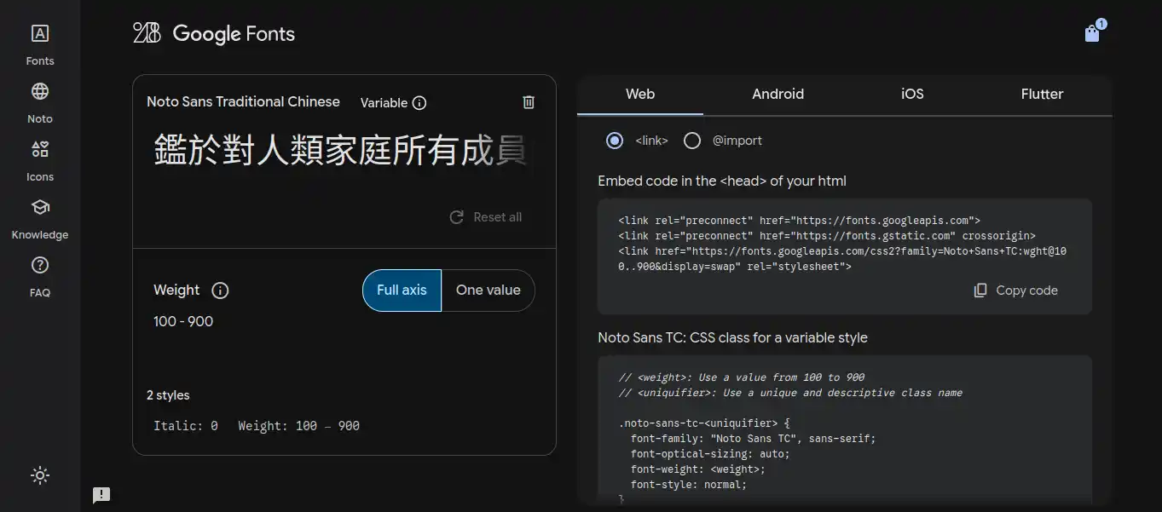Switch to the Web tab
Viewport: 1162px width, 512px height.
640,95
